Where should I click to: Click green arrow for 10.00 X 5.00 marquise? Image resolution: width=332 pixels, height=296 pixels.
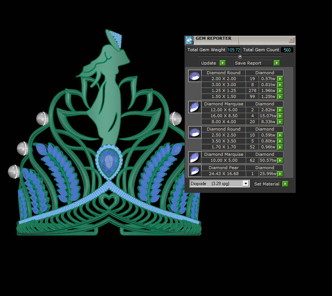coord(280,161)
